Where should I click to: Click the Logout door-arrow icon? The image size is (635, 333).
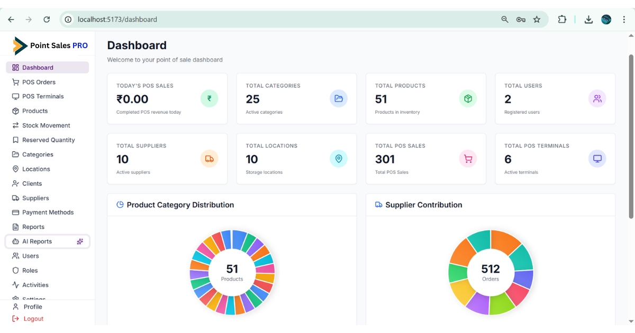click(x=15, y=319)
